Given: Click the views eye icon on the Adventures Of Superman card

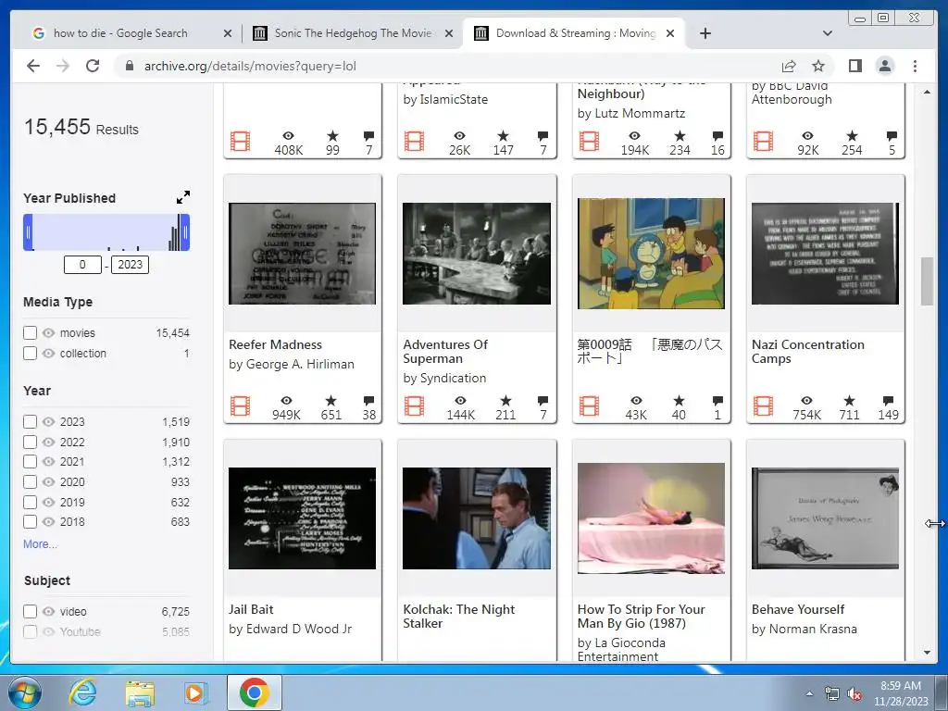Looking at the screenshot, I should pyautogui.click(x=460, y=400).
